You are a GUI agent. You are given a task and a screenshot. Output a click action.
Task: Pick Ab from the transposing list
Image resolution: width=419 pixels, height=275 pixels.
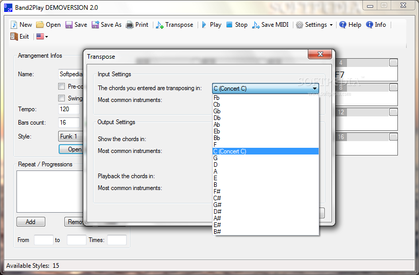266,125
